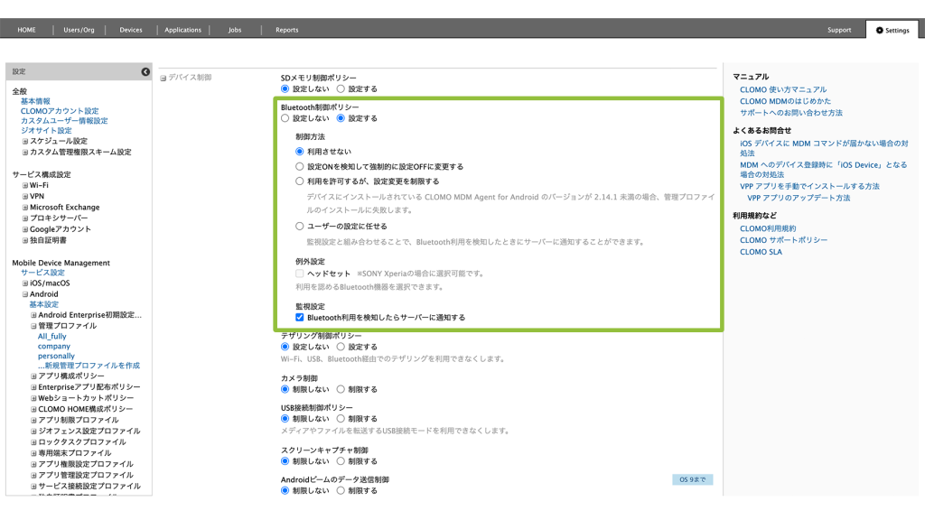
Task: Uncheck Bluetooth利用を検知したらサーバーに通知する checkbox
Action: pos(300,318)
